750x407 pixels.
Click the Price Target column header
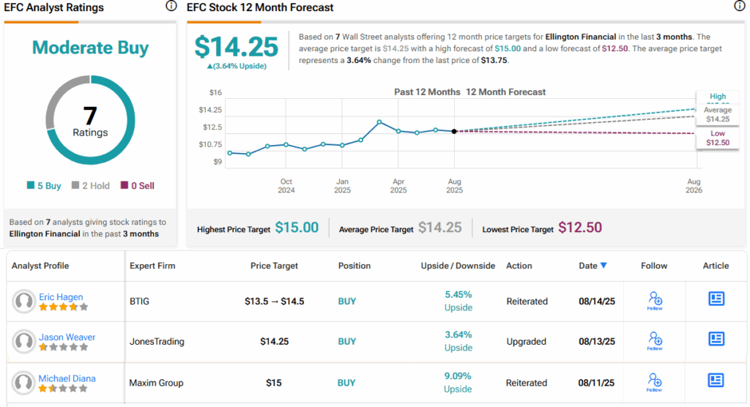274,266
